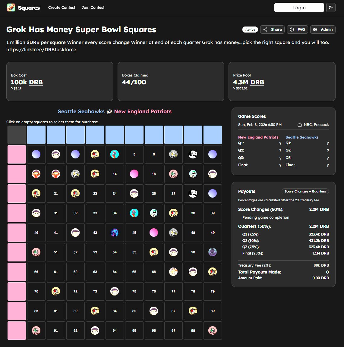Image resolution: width=344 pixels, height=347 pixels.
Task: Click the Active status badge
Action: [250, 30]
